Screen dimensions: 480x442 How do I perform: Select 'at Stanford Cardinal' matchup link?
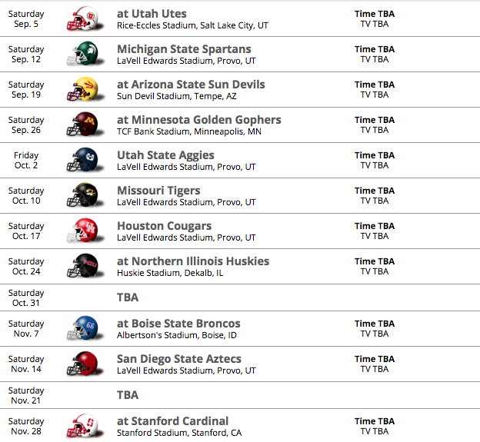point(172,421)
